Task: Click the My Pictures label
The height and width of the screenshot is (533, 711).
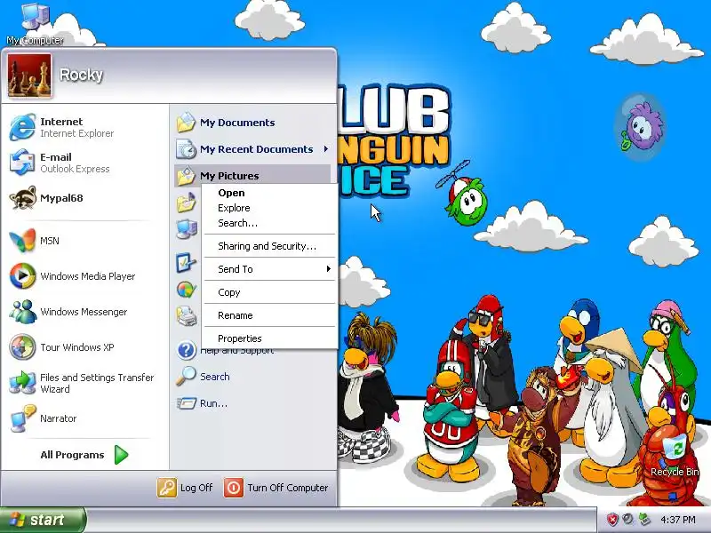Action: coord(229,176)
